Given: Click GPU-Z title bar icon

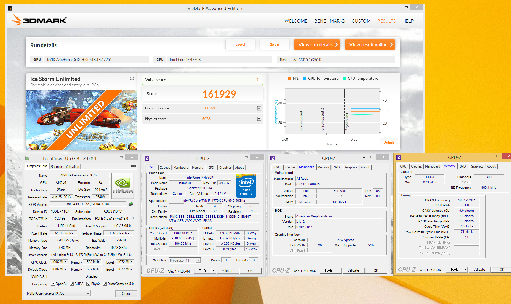Looking at the screenshot, I should coord(27,158).
